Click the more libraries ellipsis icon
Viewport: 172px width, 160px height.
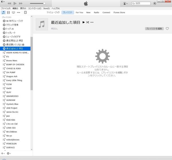coord(19,12)
